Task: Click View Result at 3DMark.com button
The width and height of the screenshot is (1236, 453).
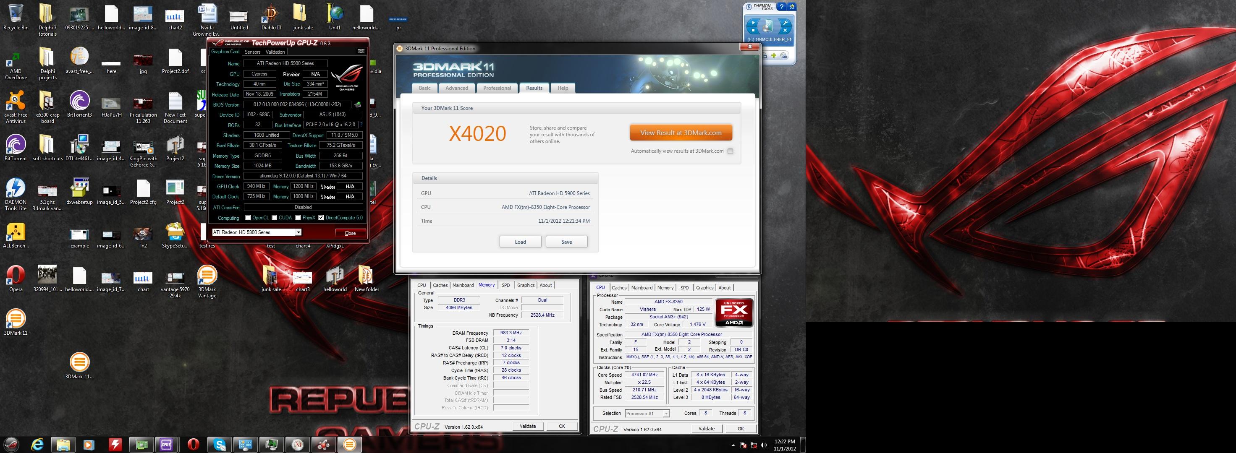Action: coord(681,133)
